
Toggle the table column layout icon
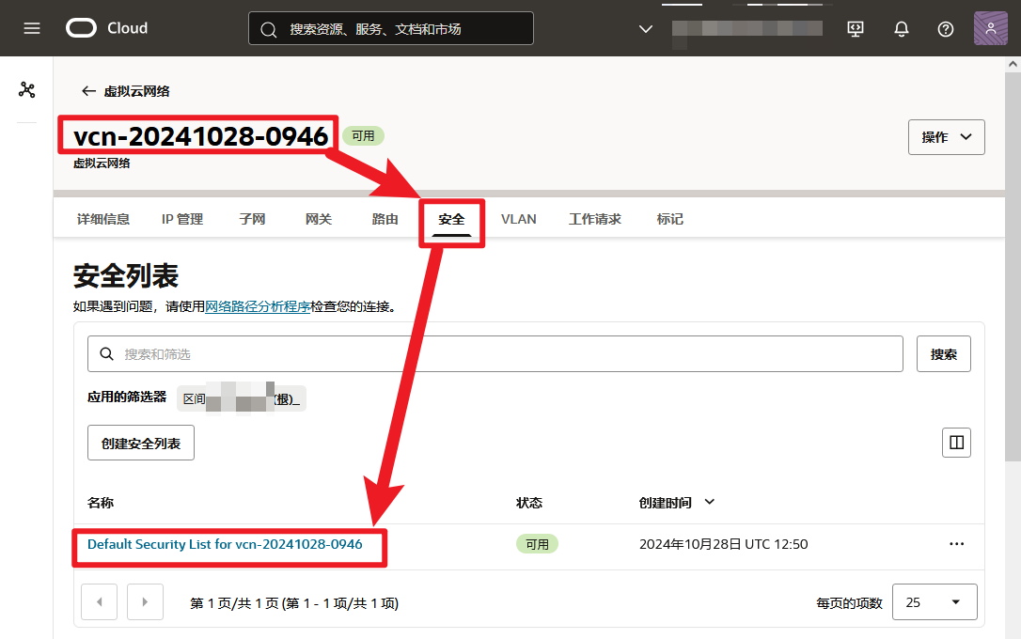tap(956, 443)
